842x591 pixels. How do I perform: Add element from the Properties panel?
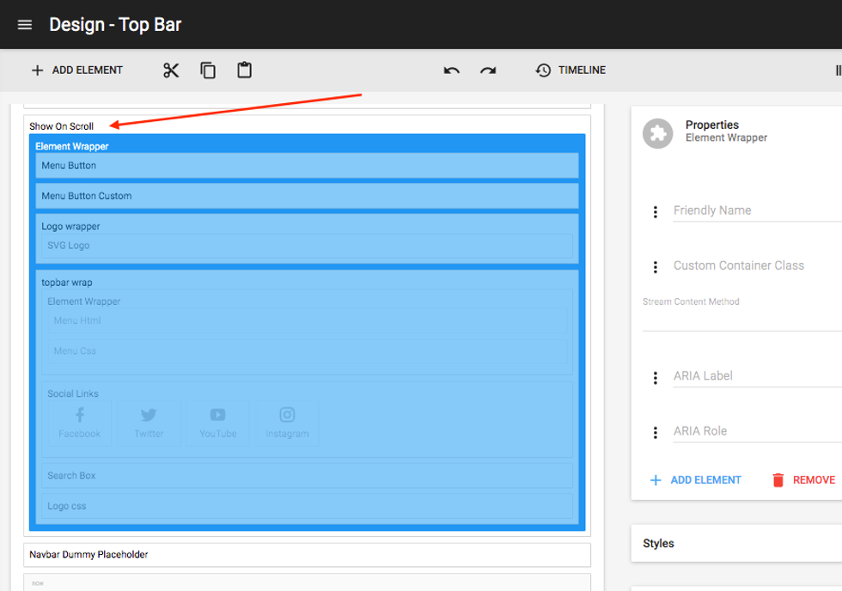click(695, 480)
